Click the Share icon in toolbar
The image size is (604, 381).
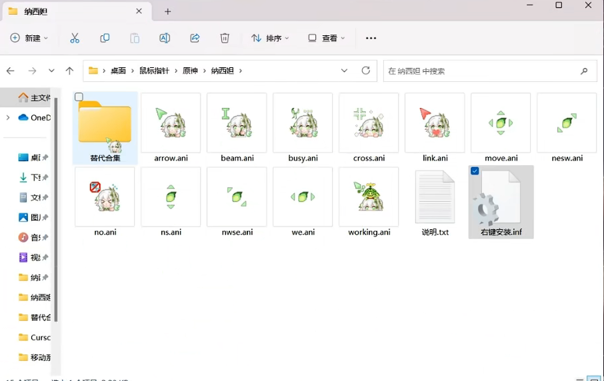pyautogui.click(x=195, y=39)
